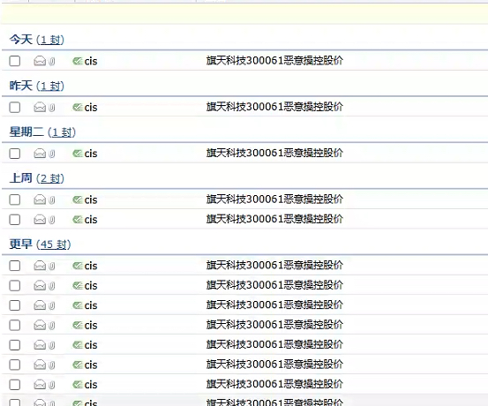Click green badge of first 上周 email
The image size is (488, 406).
click(x=77, y=199)
